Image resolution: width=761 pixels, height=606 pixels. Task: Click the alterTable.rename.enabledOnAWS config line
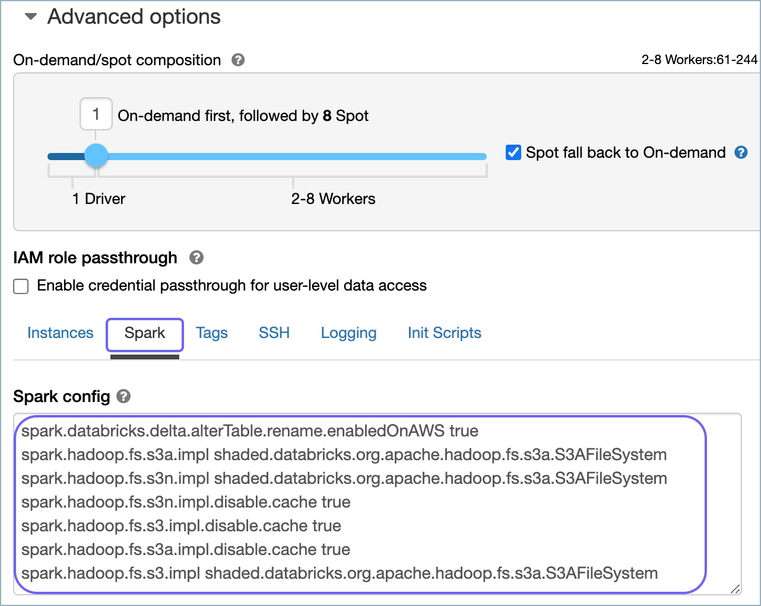(250, 430)
